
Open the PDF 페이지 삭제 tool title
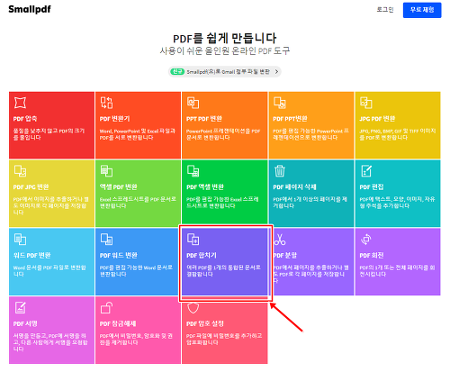tap(294, 187)
